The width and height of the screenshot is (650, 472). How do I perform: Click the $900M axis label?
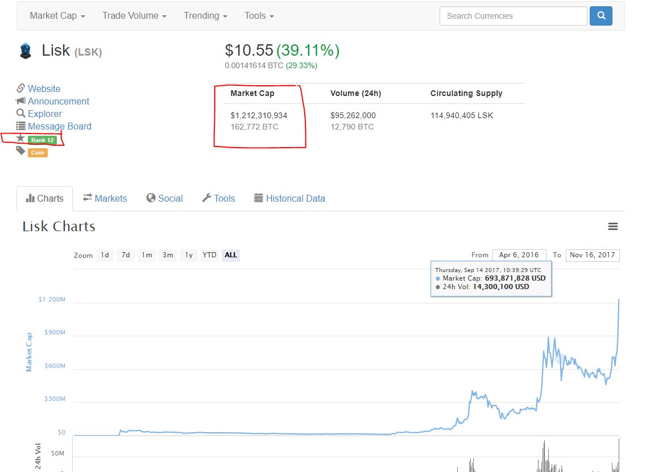click(55, 332)
